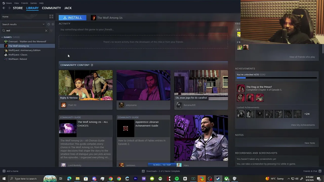This screenshot has height=182, width=324.
Task: Open View My Achievements link
Action: tap(303, 125)
